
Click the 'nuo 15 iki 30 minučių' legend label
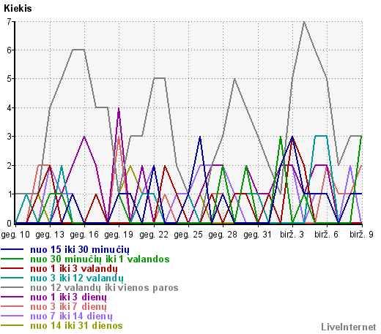(80, 250)
